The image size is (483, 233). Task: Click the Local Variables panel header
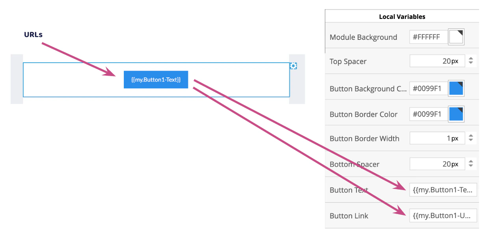pyautogui.click(x=402, y=16)
